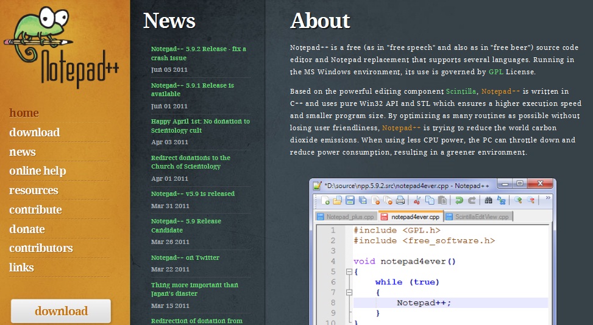Click the green Undo arrow icon
593x325 pixels.
coord(459,200)
